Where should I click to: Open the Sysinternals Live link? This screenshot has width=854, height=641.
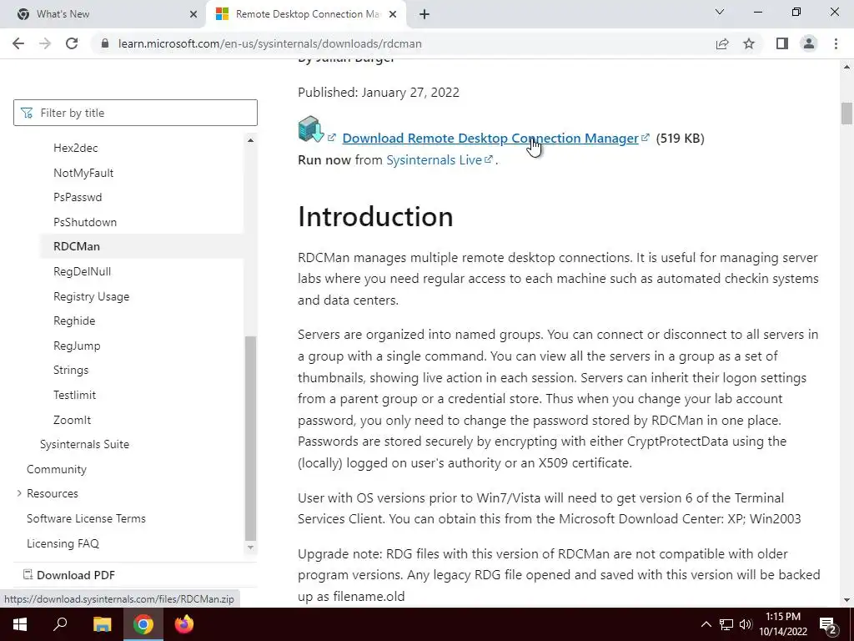pos(434,159)
